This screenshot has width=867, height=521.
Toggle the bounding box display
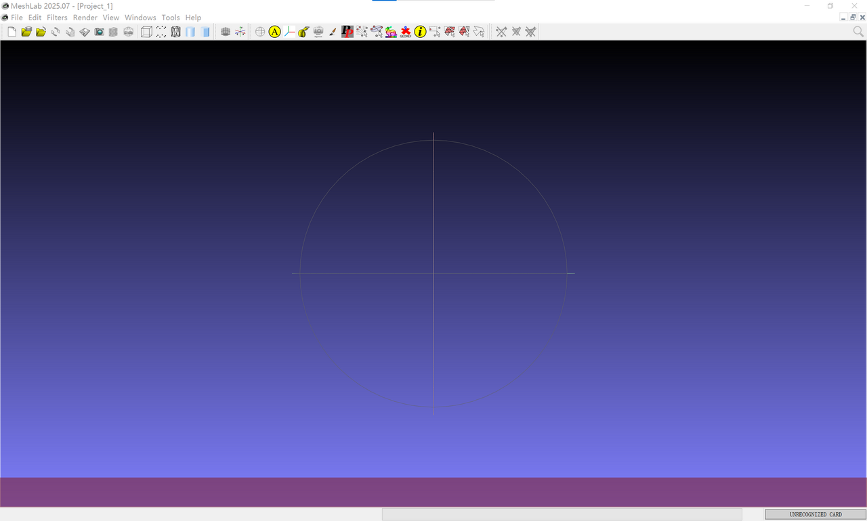(x=146, y=32)
